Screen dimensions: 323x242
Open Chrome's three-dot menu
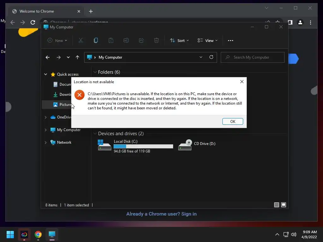click(x=310, y=22)
